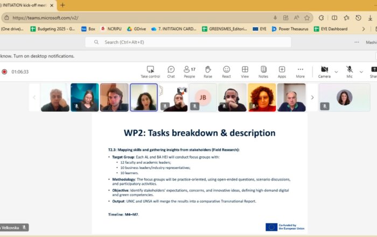Expand the Camera options dropdown arrow
Image resolution: width=377 pixels, height=237 pixels.
336,71
